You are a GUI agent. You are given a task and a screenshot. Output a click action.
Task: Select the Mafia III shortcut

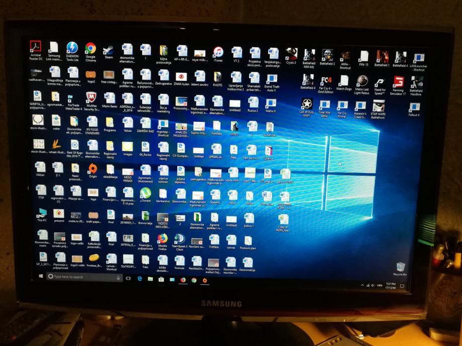271,106
